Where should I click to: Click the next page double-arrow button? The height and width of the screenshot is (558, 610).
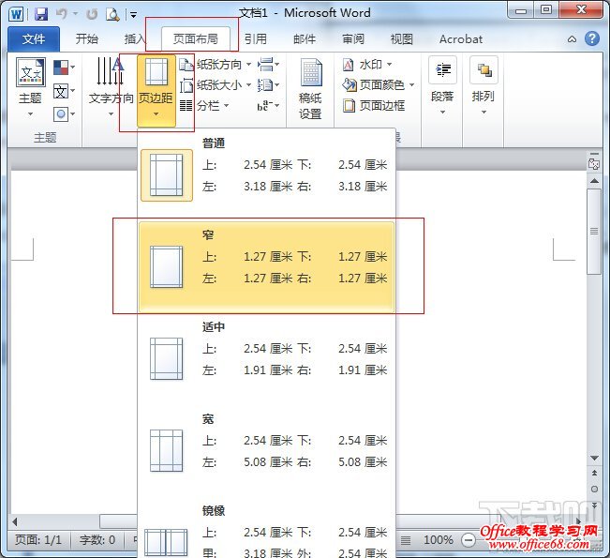coord(594,505)
